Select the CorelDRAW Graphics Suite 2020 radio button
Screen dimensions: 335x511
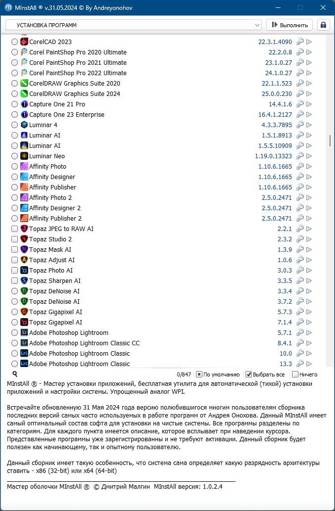pos(14,84)
